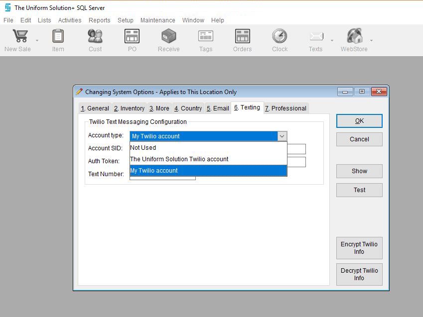Switch to the 5. Email tab
Viewport: 423px width, 317px height.
[x=218, y=108]
